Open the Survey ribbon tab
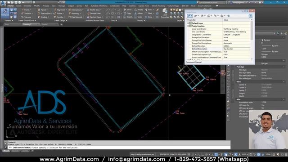 click(79, 6)
